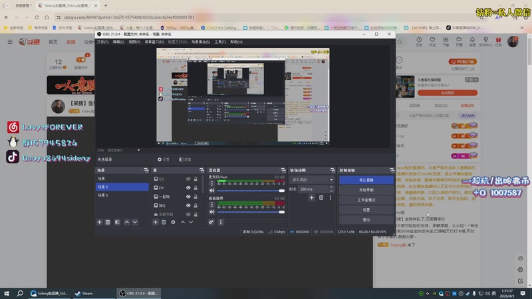Click the 开始录制 button
This screenshot has height=299, width=532.
pos(366,190)
